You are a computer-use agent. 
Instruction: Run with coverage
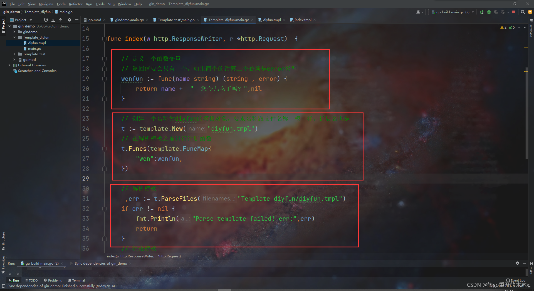click(496, 12)
